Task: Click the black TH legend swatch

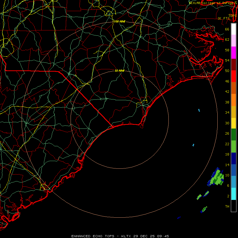Action: [234, 206]
